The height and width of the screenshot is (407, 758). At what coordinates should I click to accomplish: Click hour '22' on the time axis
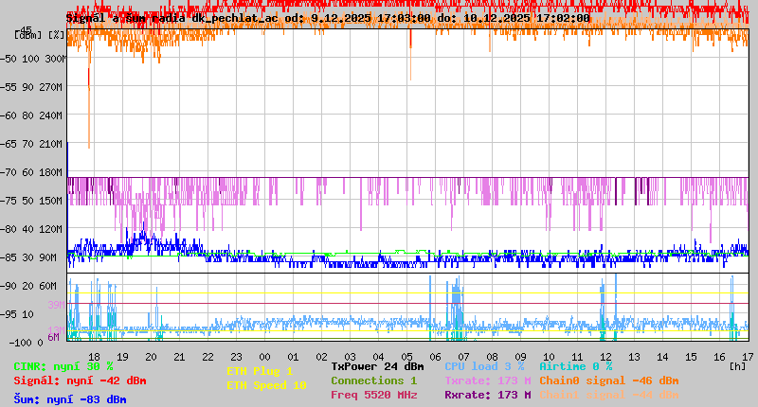tap(208, 357)
